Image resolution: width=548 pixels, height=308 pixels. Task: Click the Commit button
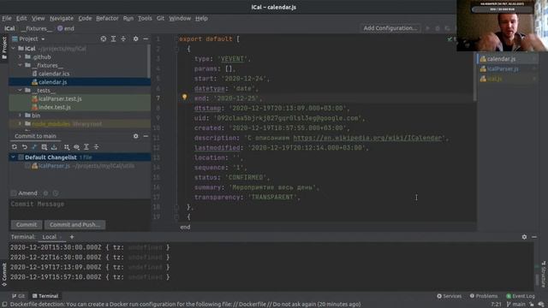27,224
